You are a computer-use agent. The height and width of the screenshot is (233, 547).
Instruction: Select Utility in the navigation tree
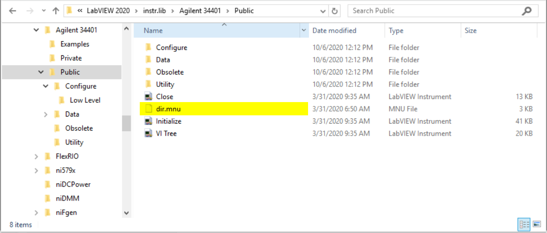[74, 142]
